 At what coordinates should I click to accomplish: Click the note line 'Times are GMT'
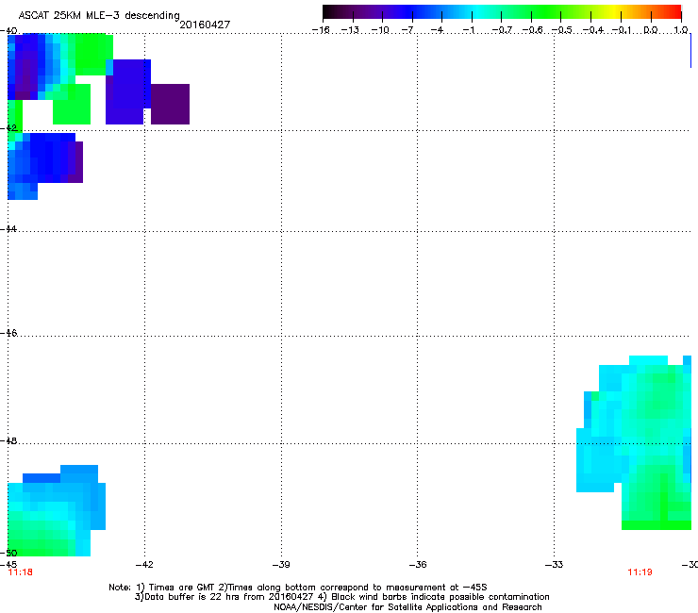(x=182, y=588)
